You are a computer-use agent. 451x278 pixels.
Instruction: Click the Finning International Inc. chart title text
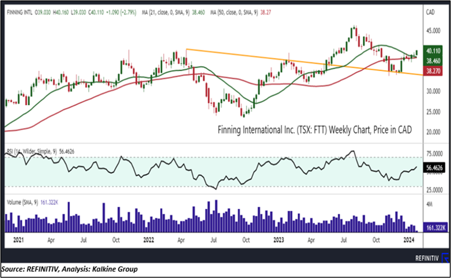(x=314, y=130)
